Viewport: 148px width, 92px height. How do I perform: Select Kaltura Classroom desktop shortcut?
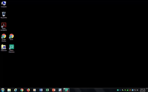click(12, 49)
